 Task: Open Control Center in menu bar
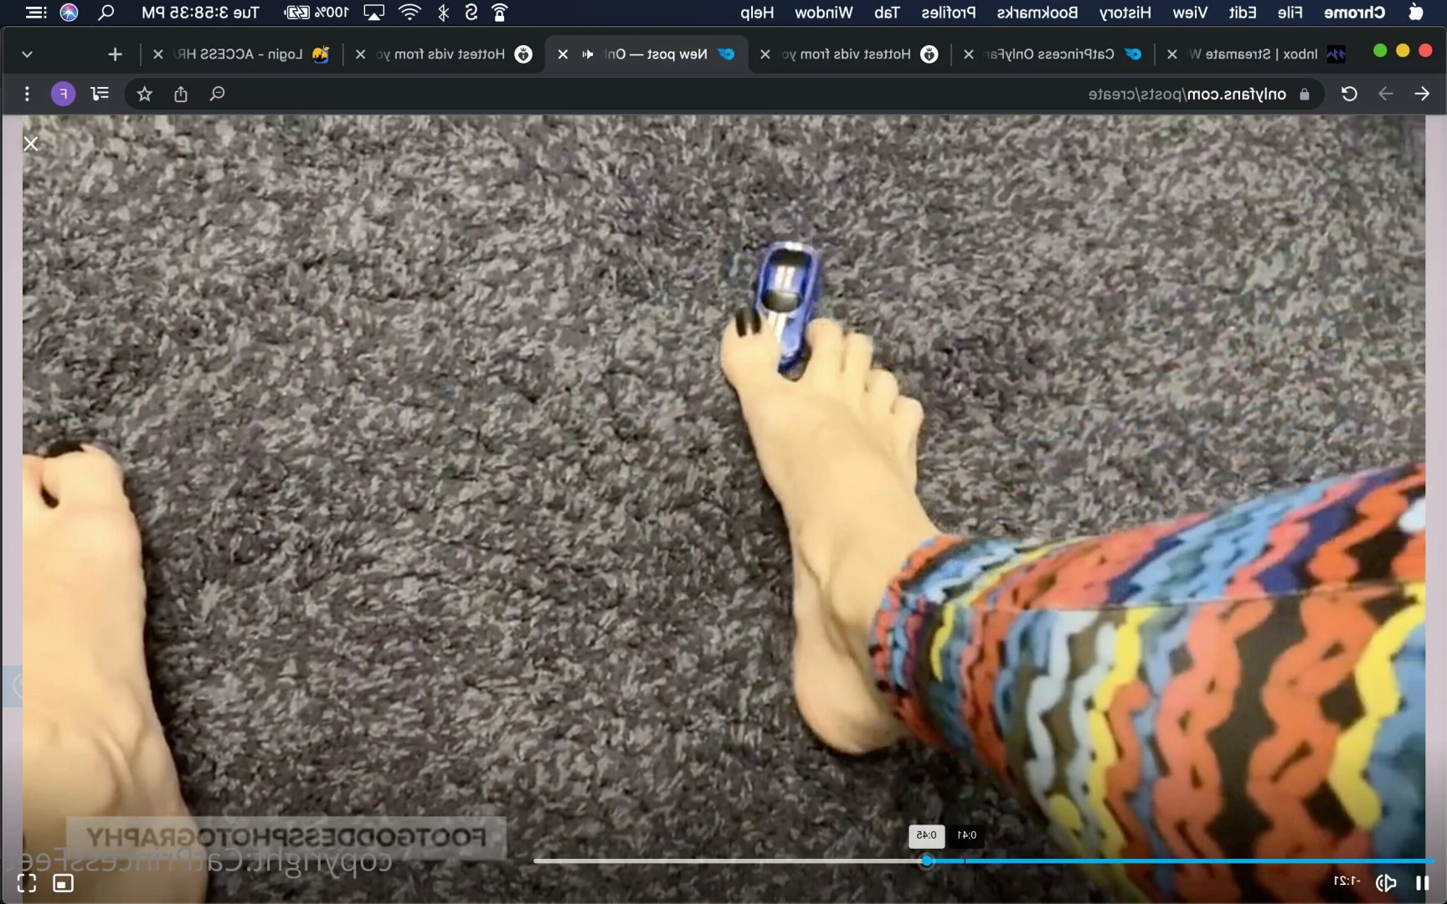click(x=35, y=13)
